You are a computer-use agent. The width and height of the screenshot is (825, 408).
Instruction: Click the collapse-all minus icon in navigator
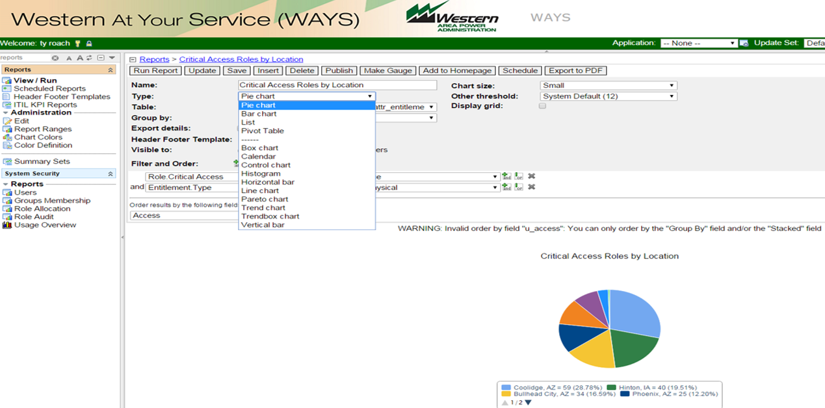[101, 58]
